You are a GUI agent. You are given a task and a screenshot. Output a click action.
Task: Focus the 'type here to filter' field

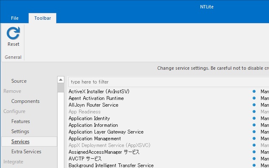(169, 82)
